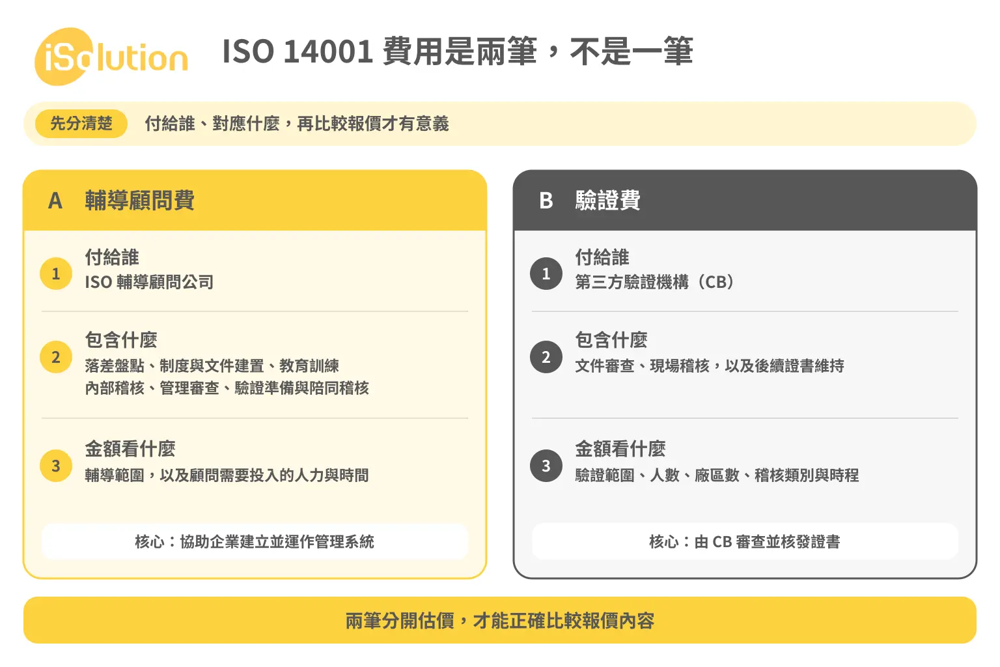Click yellow circle 1 beside ISO 輔導顧問公司
1000x667 pixels.
click(56, 274)
